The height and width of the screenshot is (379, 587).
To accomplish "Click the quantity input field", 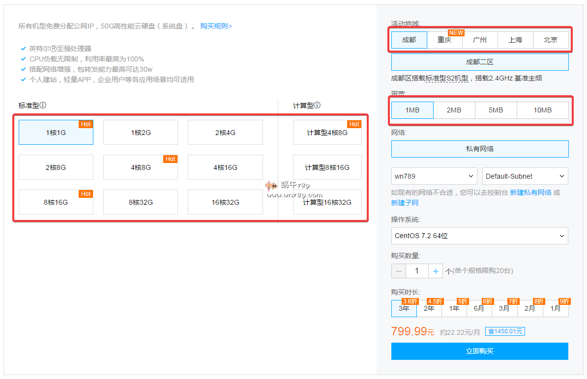I will click(x=417, y=271).
